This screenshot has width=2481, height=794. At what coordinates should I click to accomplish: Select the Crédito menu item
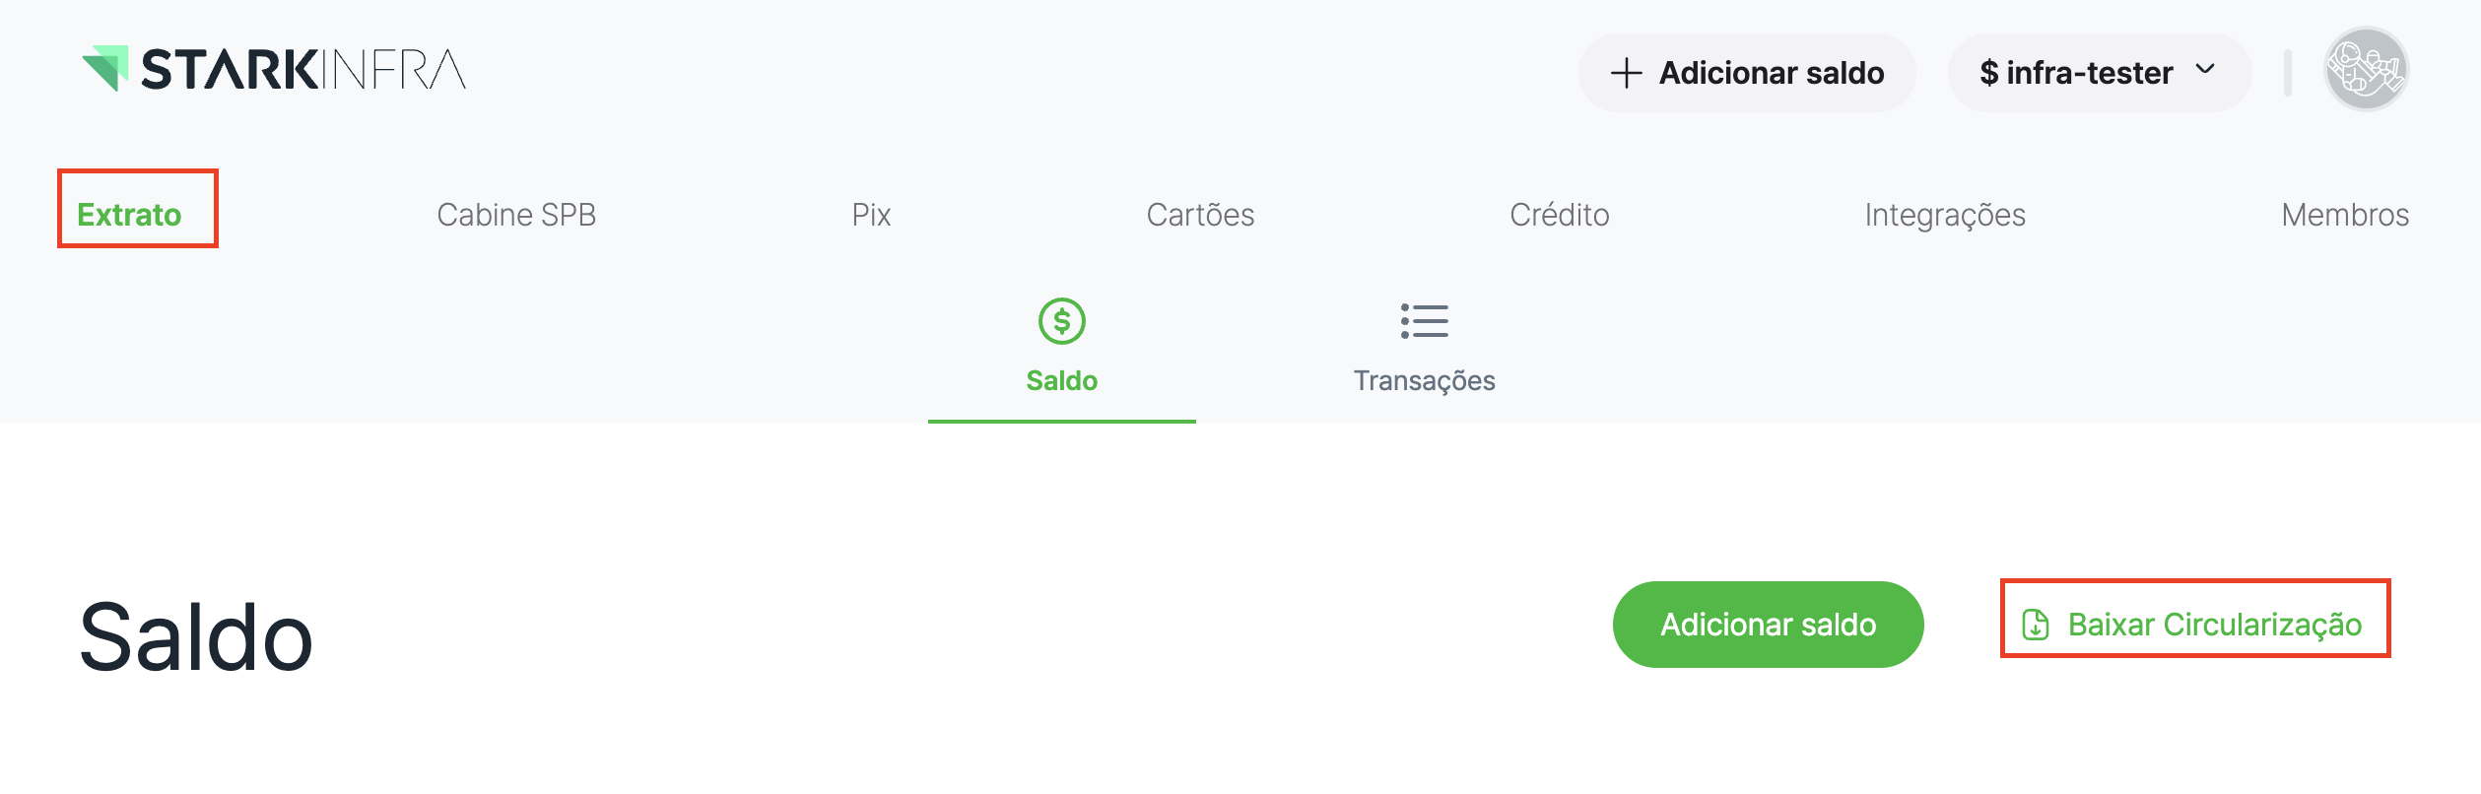click(x=1559, y=215)
